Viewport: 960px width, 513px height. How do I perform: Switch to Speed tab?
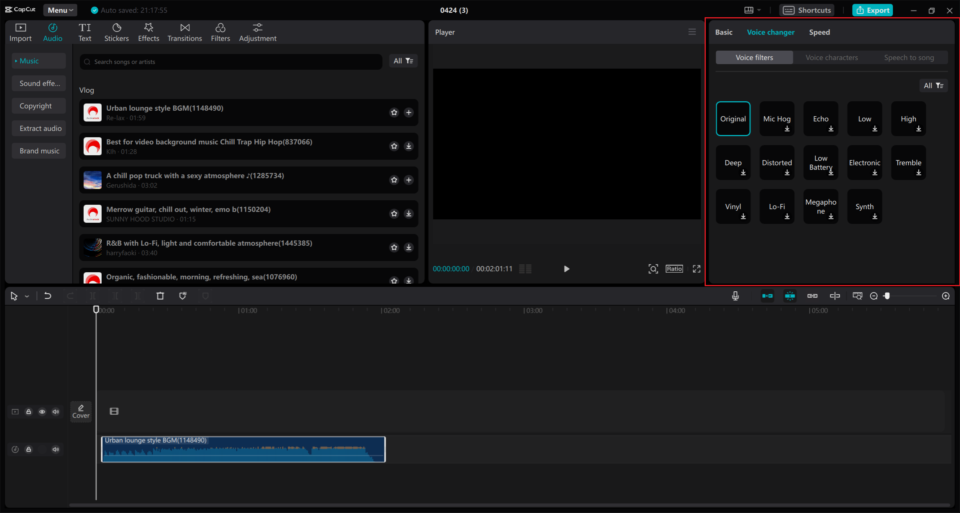(x=820, y=32)
